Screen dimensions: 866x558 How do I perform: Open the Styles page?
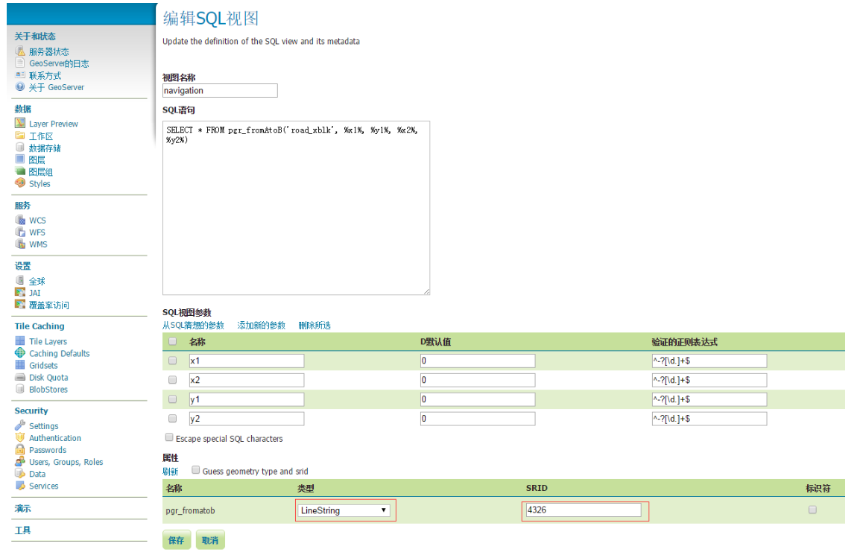pyautogui.click(x=39, y=183)
